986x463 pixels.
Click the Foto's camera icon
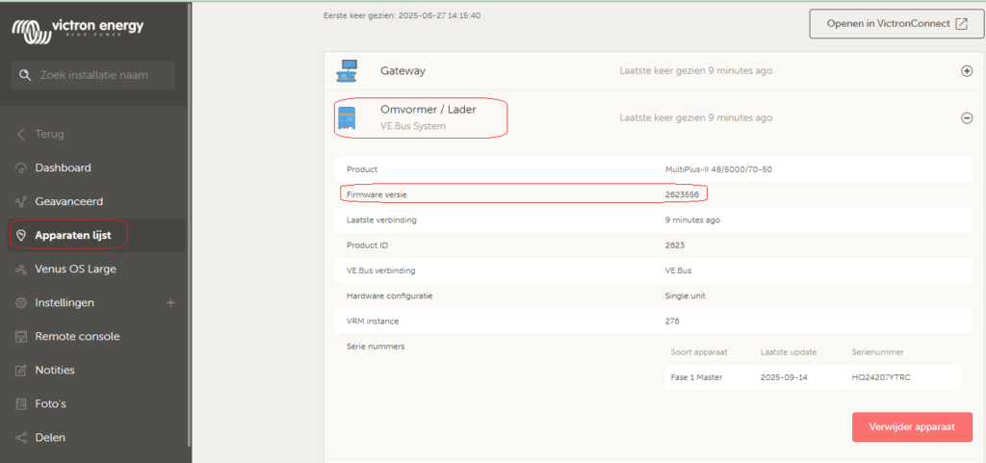21,404
